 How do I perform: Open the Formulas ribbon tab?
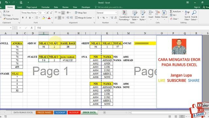tap(45, 7)
